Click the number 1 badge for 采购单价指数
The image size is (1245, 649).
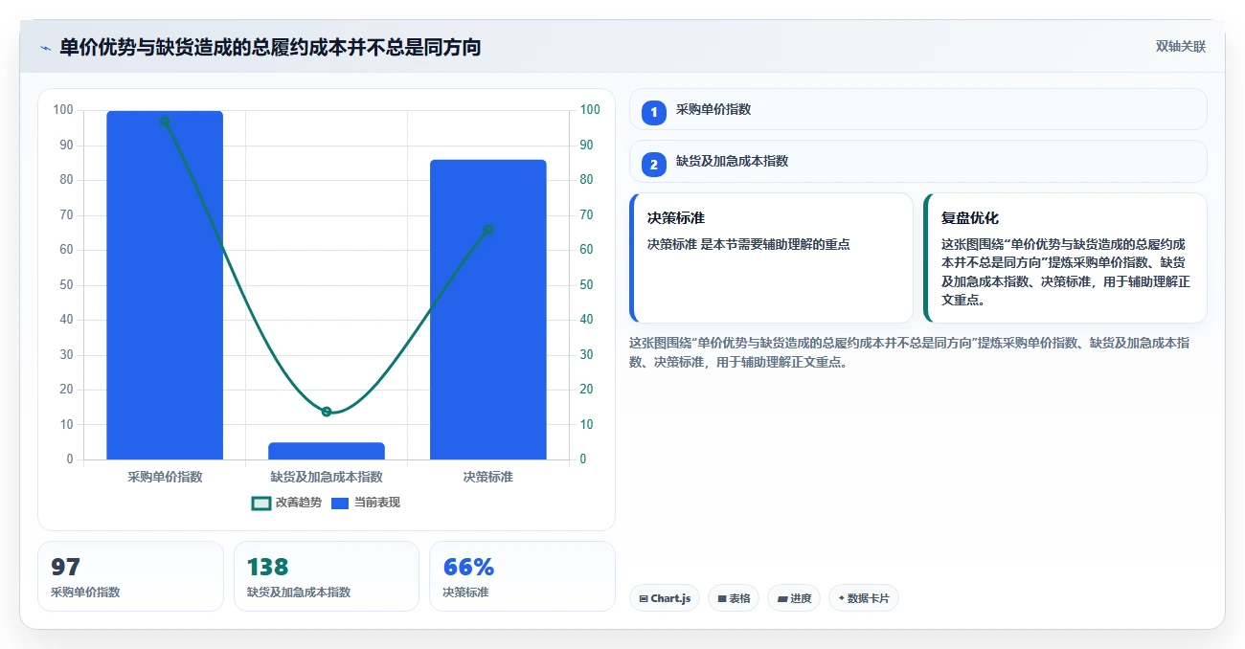coord(654,112)
